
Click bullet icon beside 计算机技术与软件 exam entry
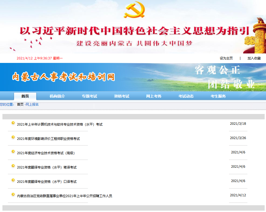pyautogui.click(x=13, y=123)
